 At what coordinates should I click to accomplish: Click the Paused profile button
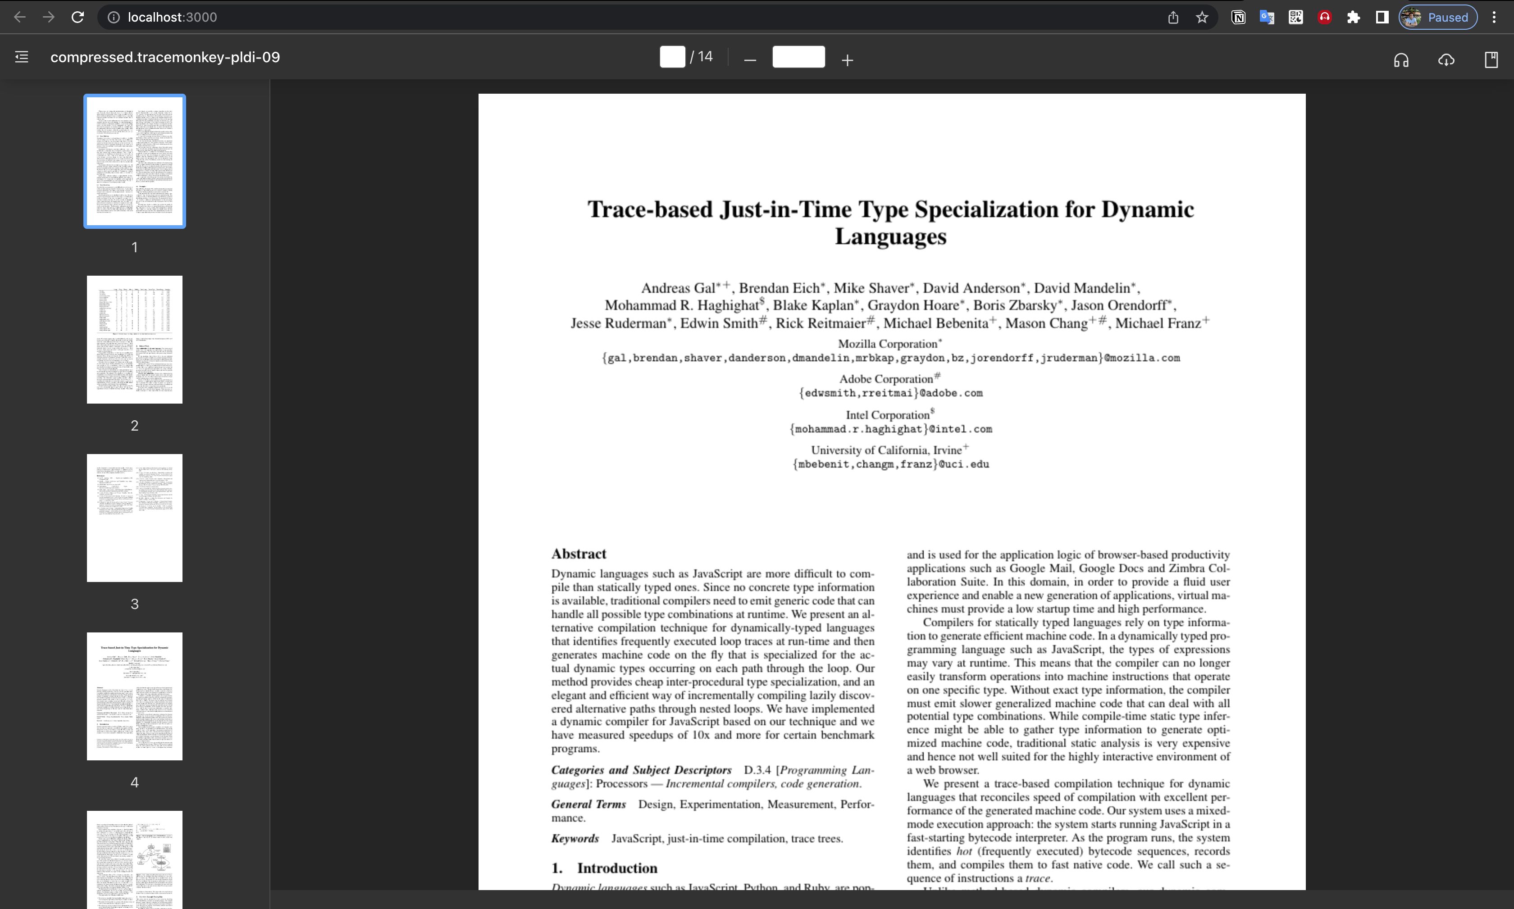coord(1437,17)
